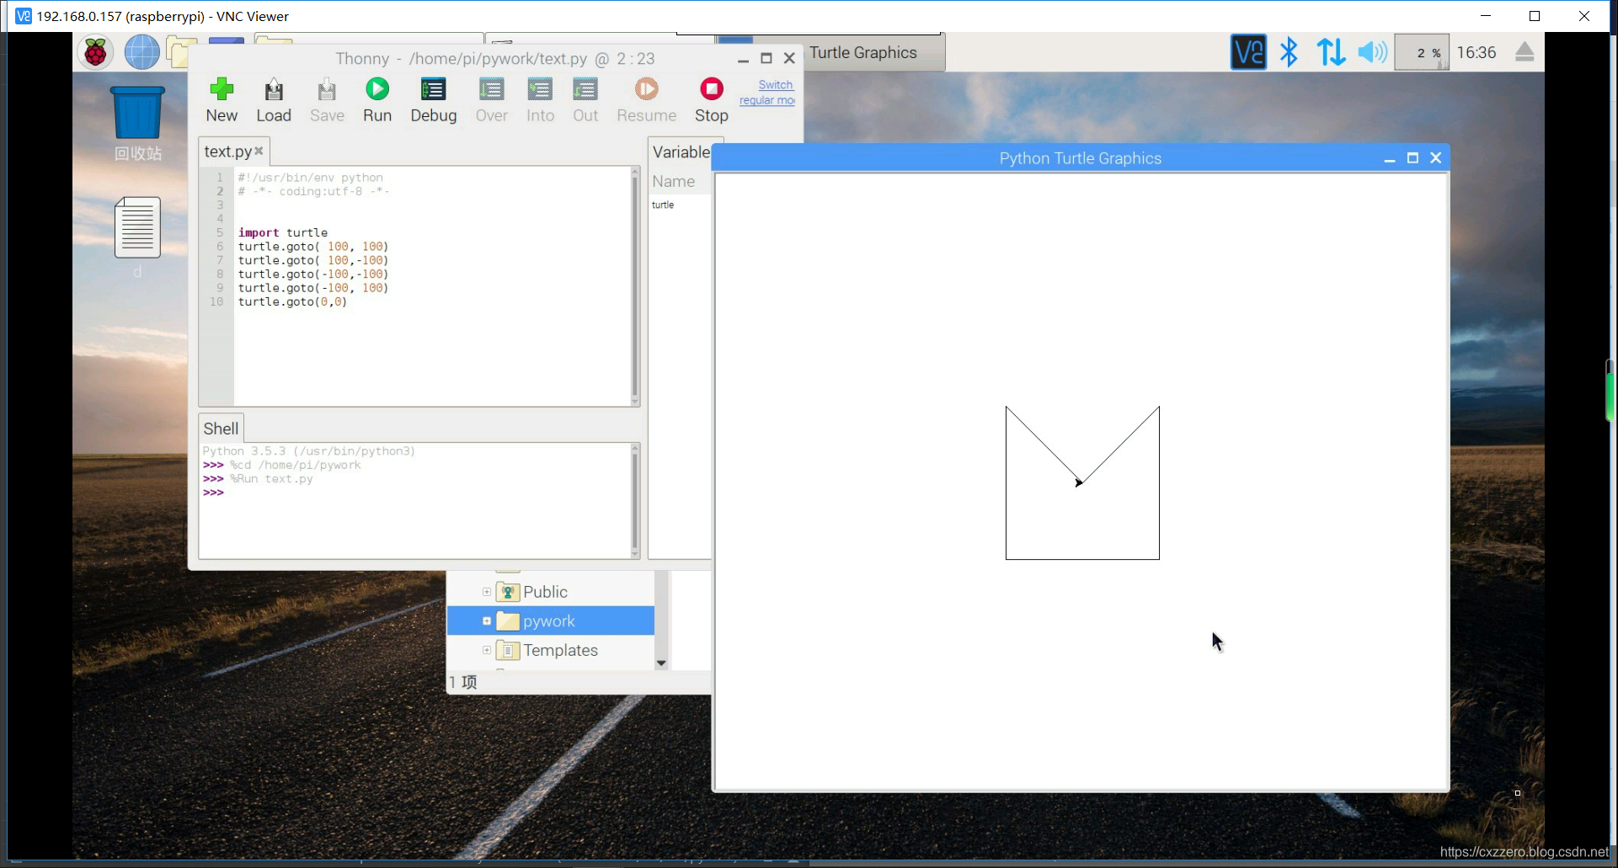Open the Variables tab
The image size is (1618, 868).
pos(681,152)
